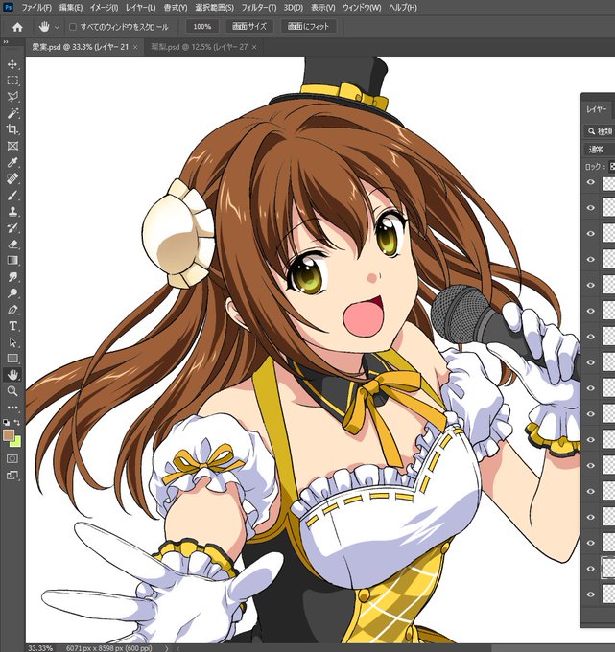Screen dimensions: 615x652
Task: Open the 種類 layer filter dropdown
Action: [x=600, y=131]
